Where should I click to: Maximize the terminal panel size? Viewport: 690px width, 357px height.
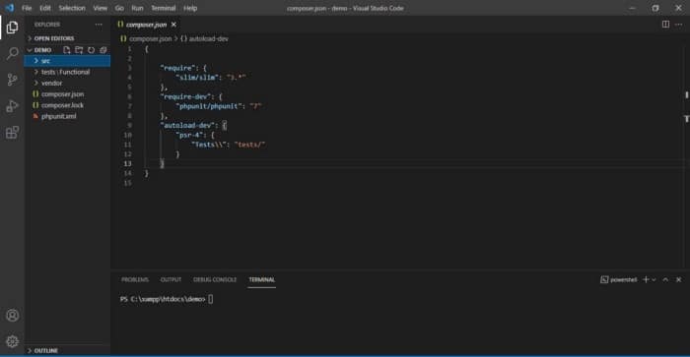665,279
